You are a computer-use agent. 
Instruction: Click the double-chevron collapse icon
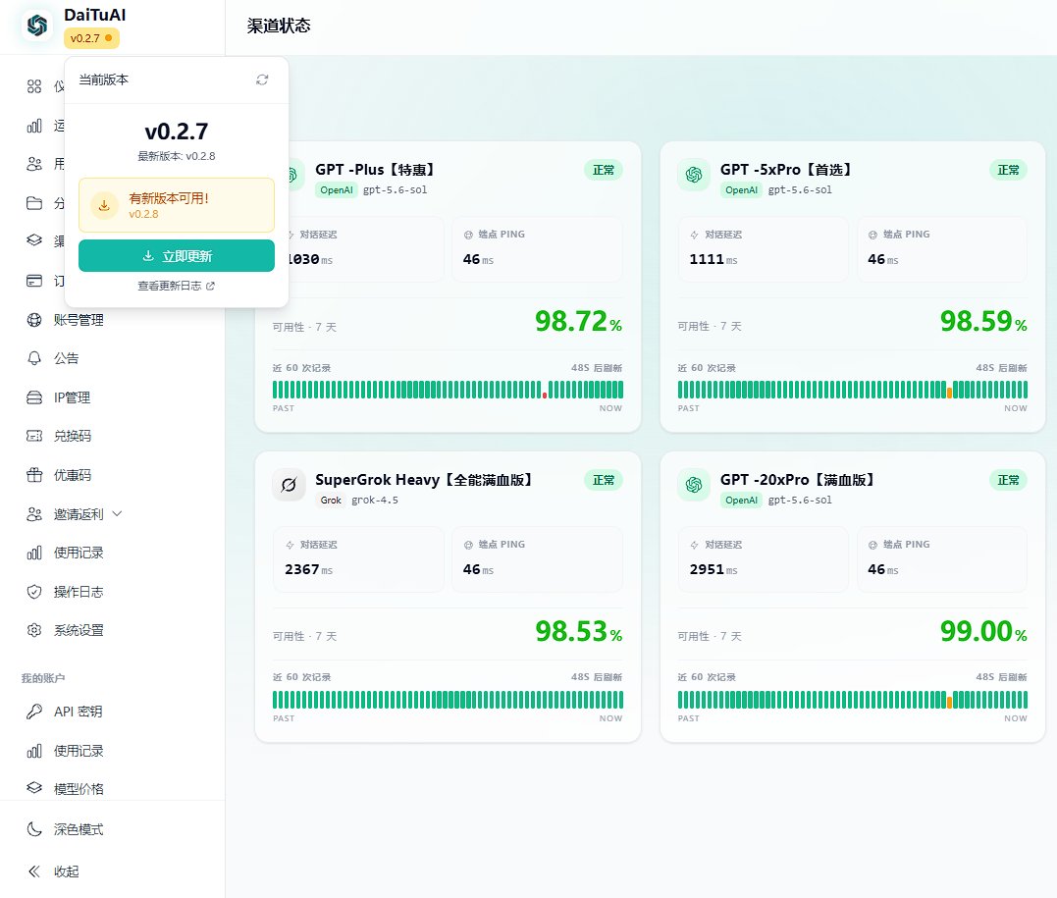(x=34, y=872)
